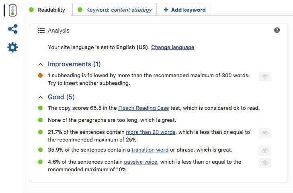Toggle eye highlight for passive voice
Screen dimensions: 293x193
[265, 163]
